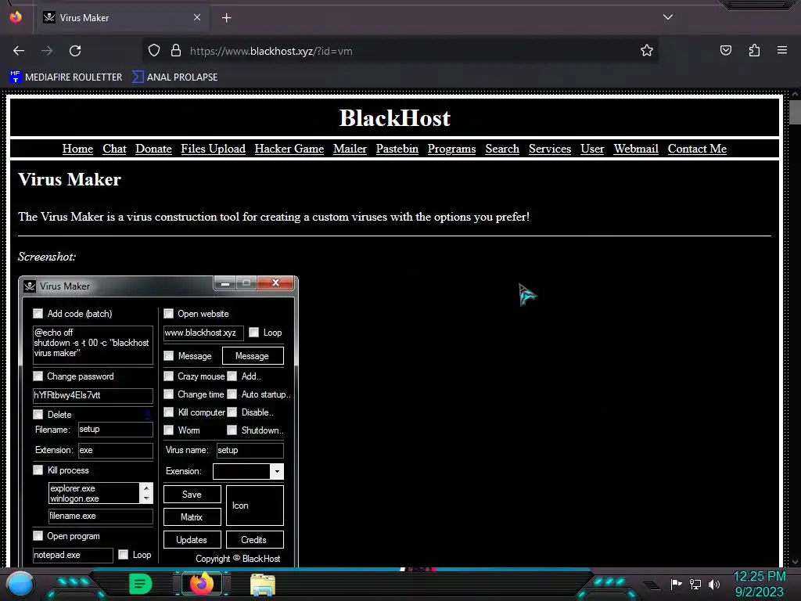Go to the Home page link
Screen dimensions: 801x601
point(77,149)
